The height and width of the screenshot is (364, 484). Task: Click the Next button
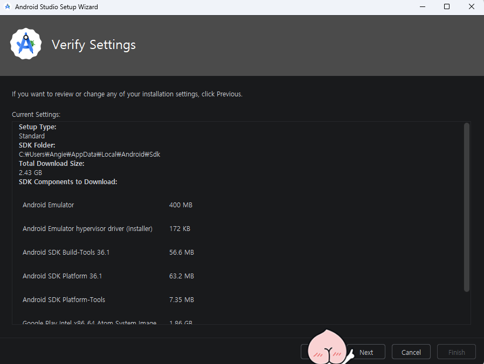click(366, 352)
